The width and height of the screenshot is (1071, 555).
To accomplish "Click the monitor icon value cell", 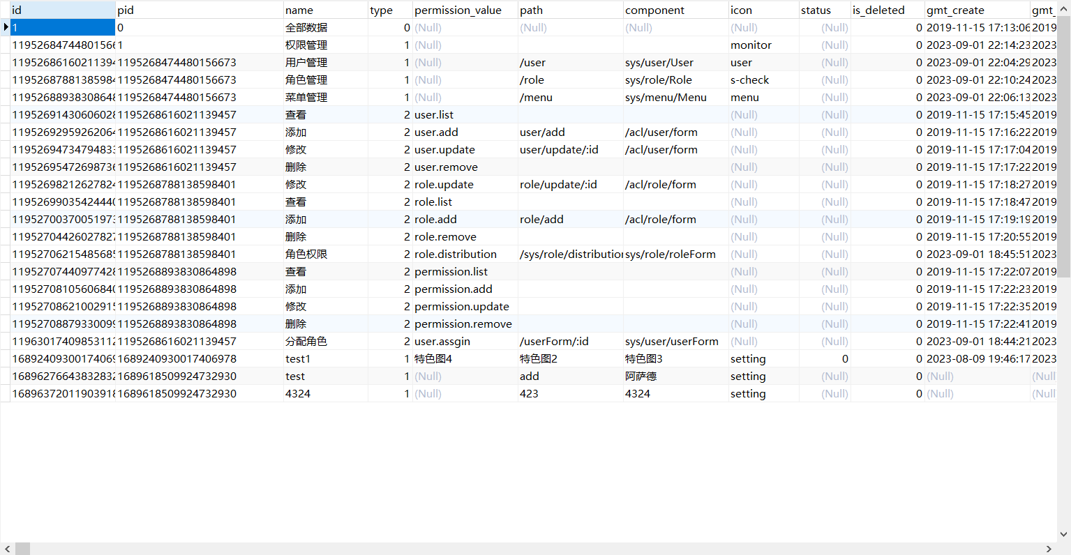I will (x=751, y=45).
